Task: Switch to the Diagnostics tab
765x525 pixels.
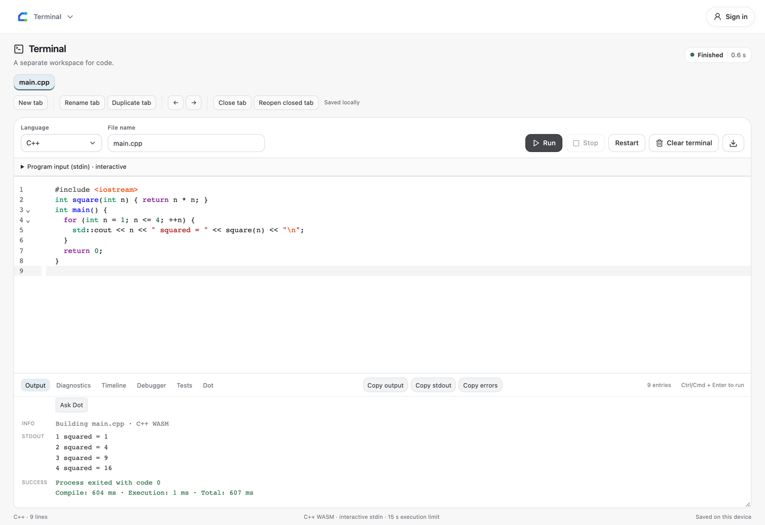Action: [x=74, y=385]
